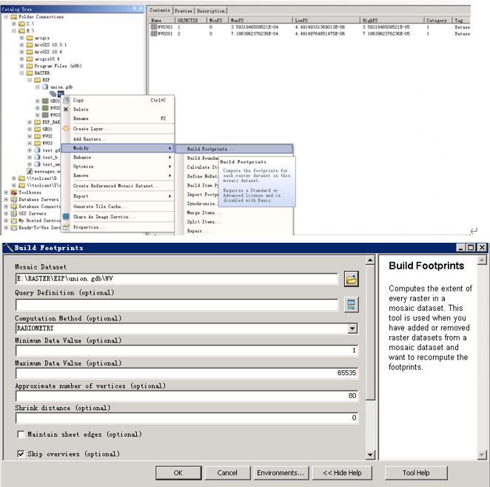Click the WV0201 row raster icon
490x487 pixels.
(x=154, y=34)
